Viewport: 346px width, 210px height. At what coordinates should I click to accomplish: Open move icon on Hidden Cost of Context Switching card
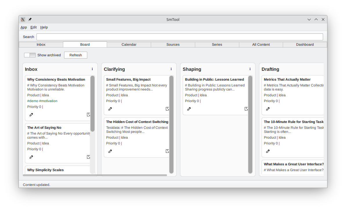click(x=167, y=151)
